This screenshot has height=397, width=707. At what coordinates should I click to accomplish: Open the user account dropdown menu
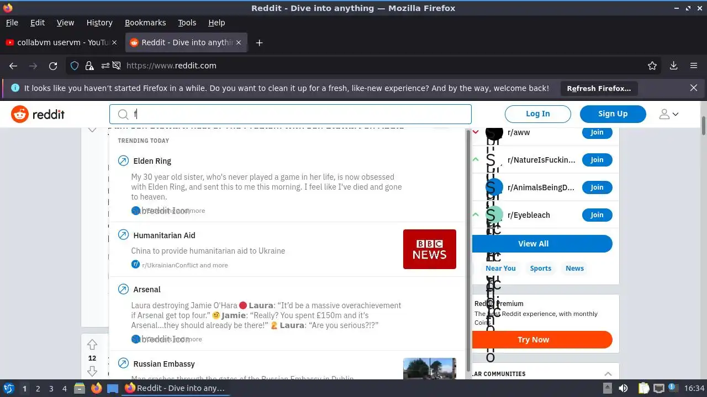[669, 114]
